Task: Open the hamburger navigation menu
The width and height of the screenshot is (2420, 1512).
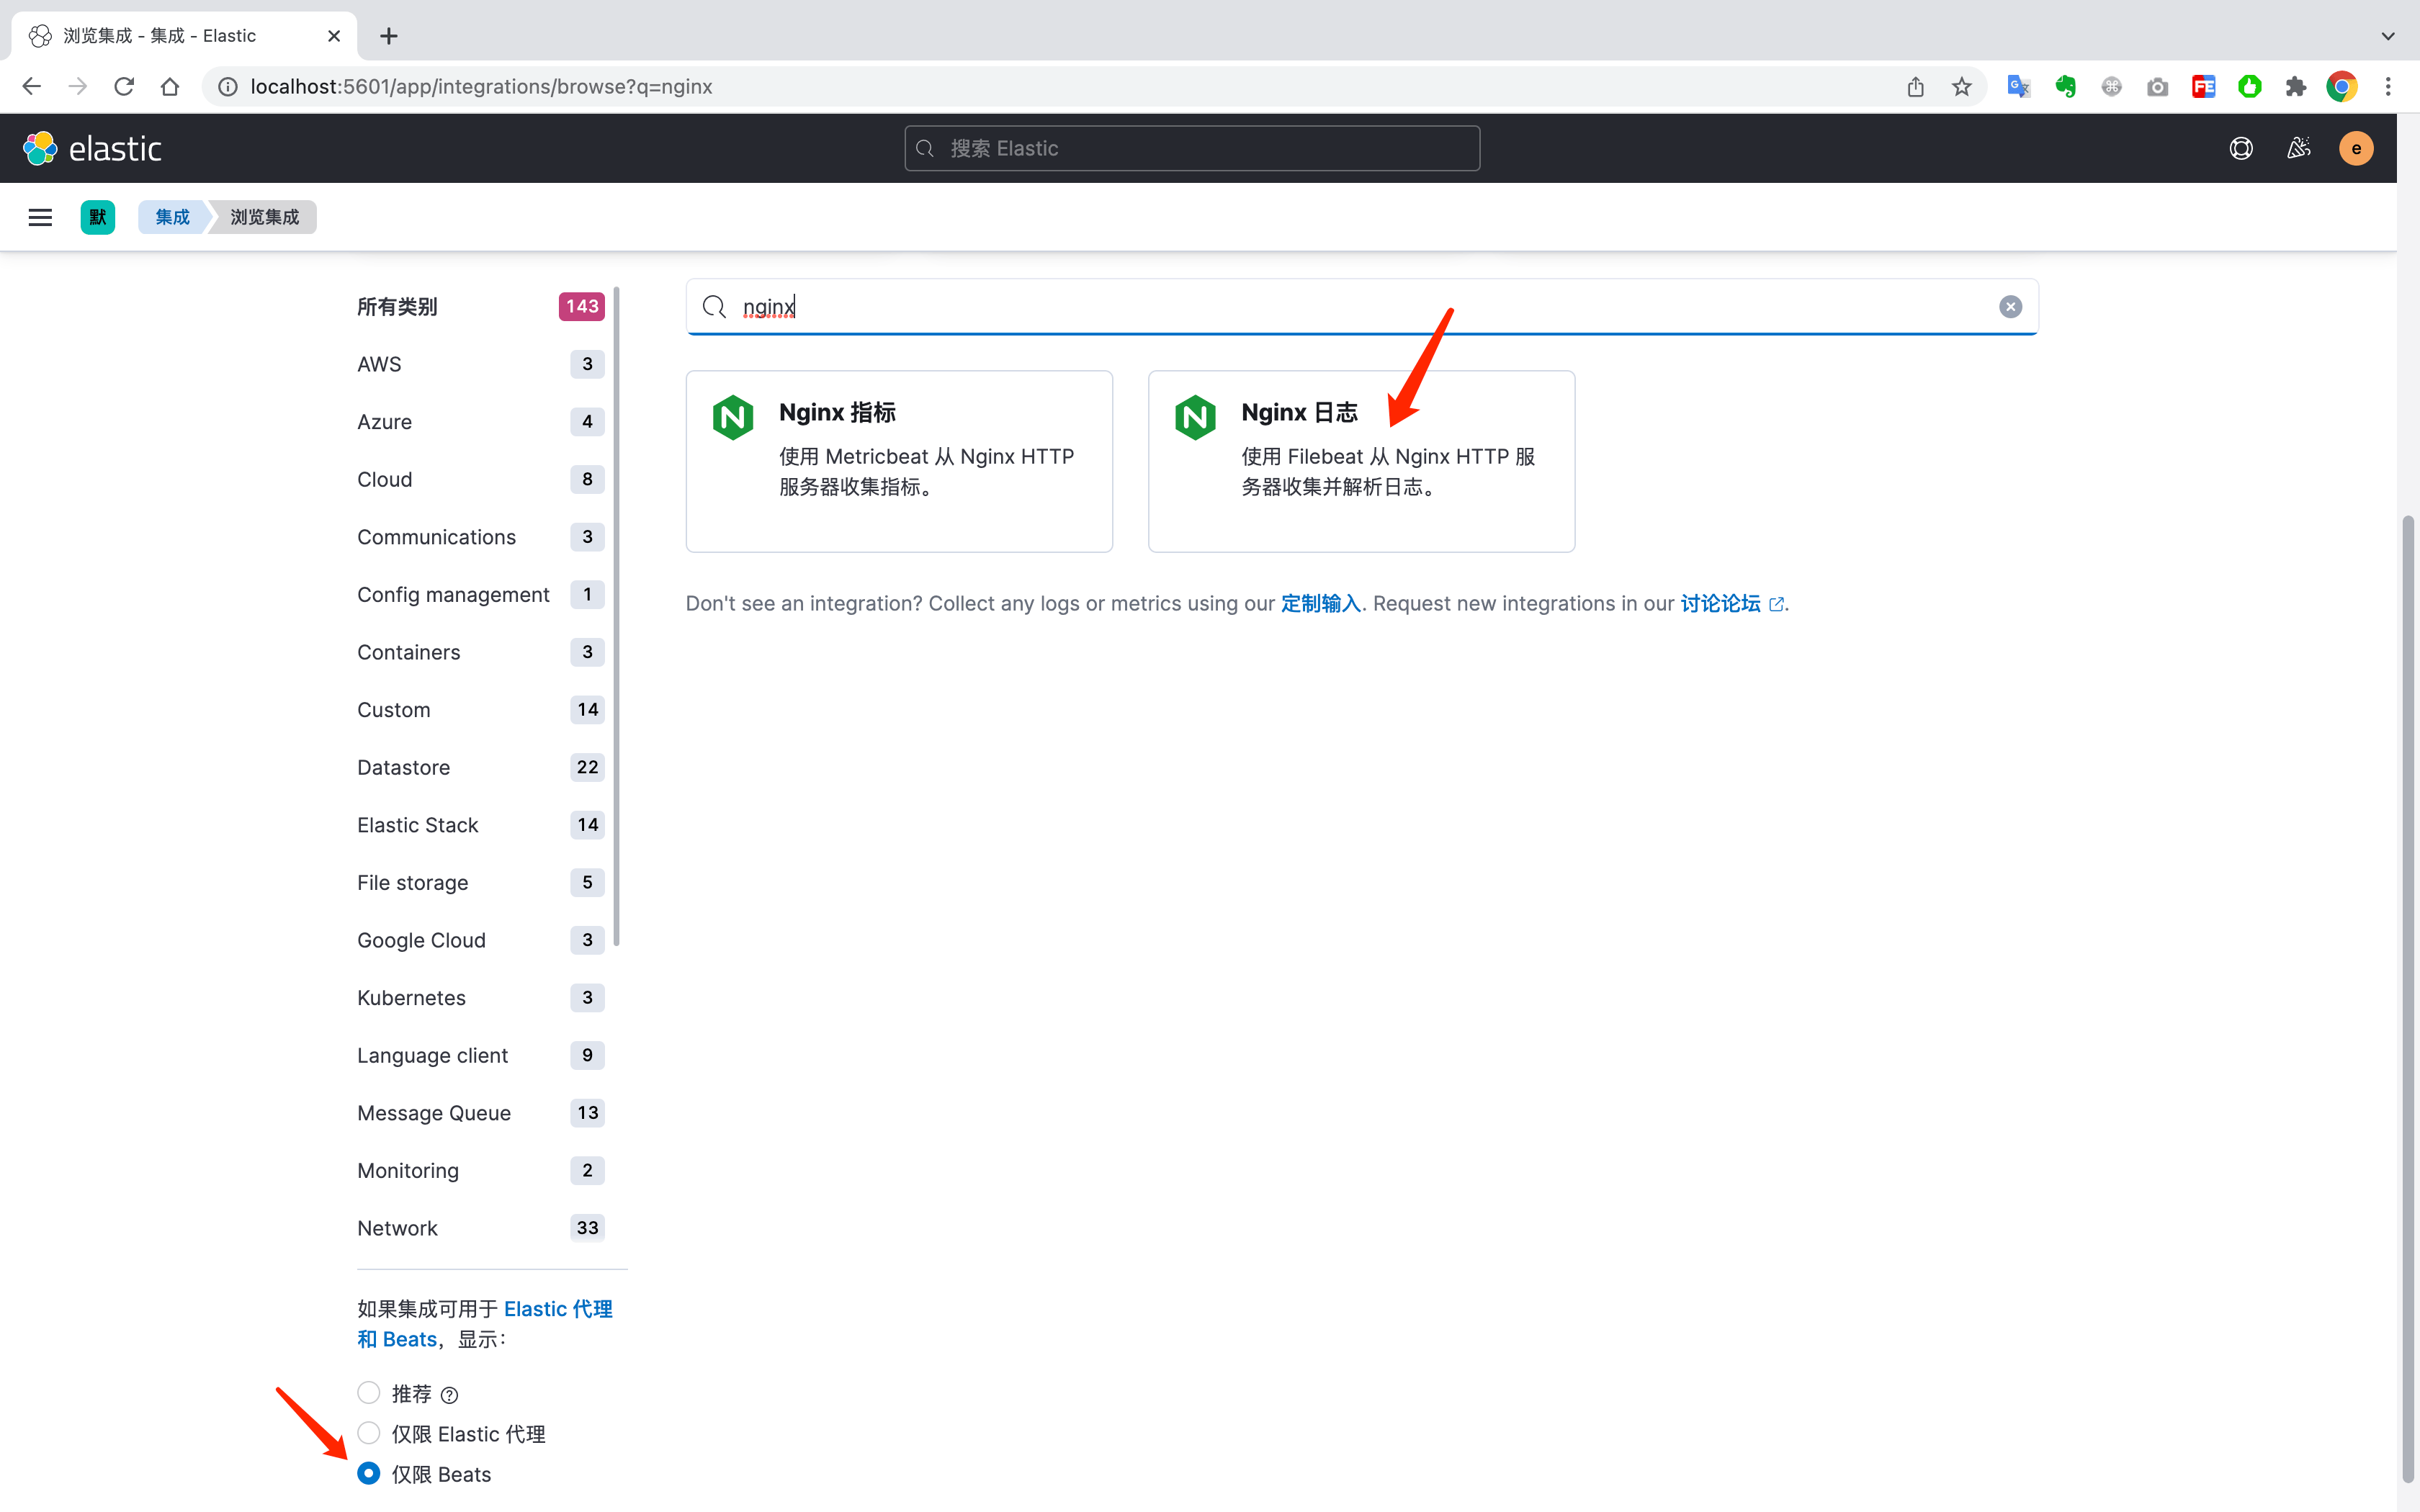Action: coord(40,217)
